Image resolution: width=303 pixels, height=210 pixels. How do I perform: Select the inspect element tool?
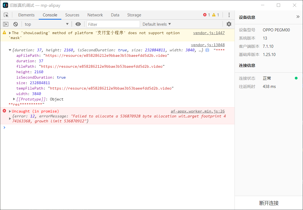pos(6,15)
